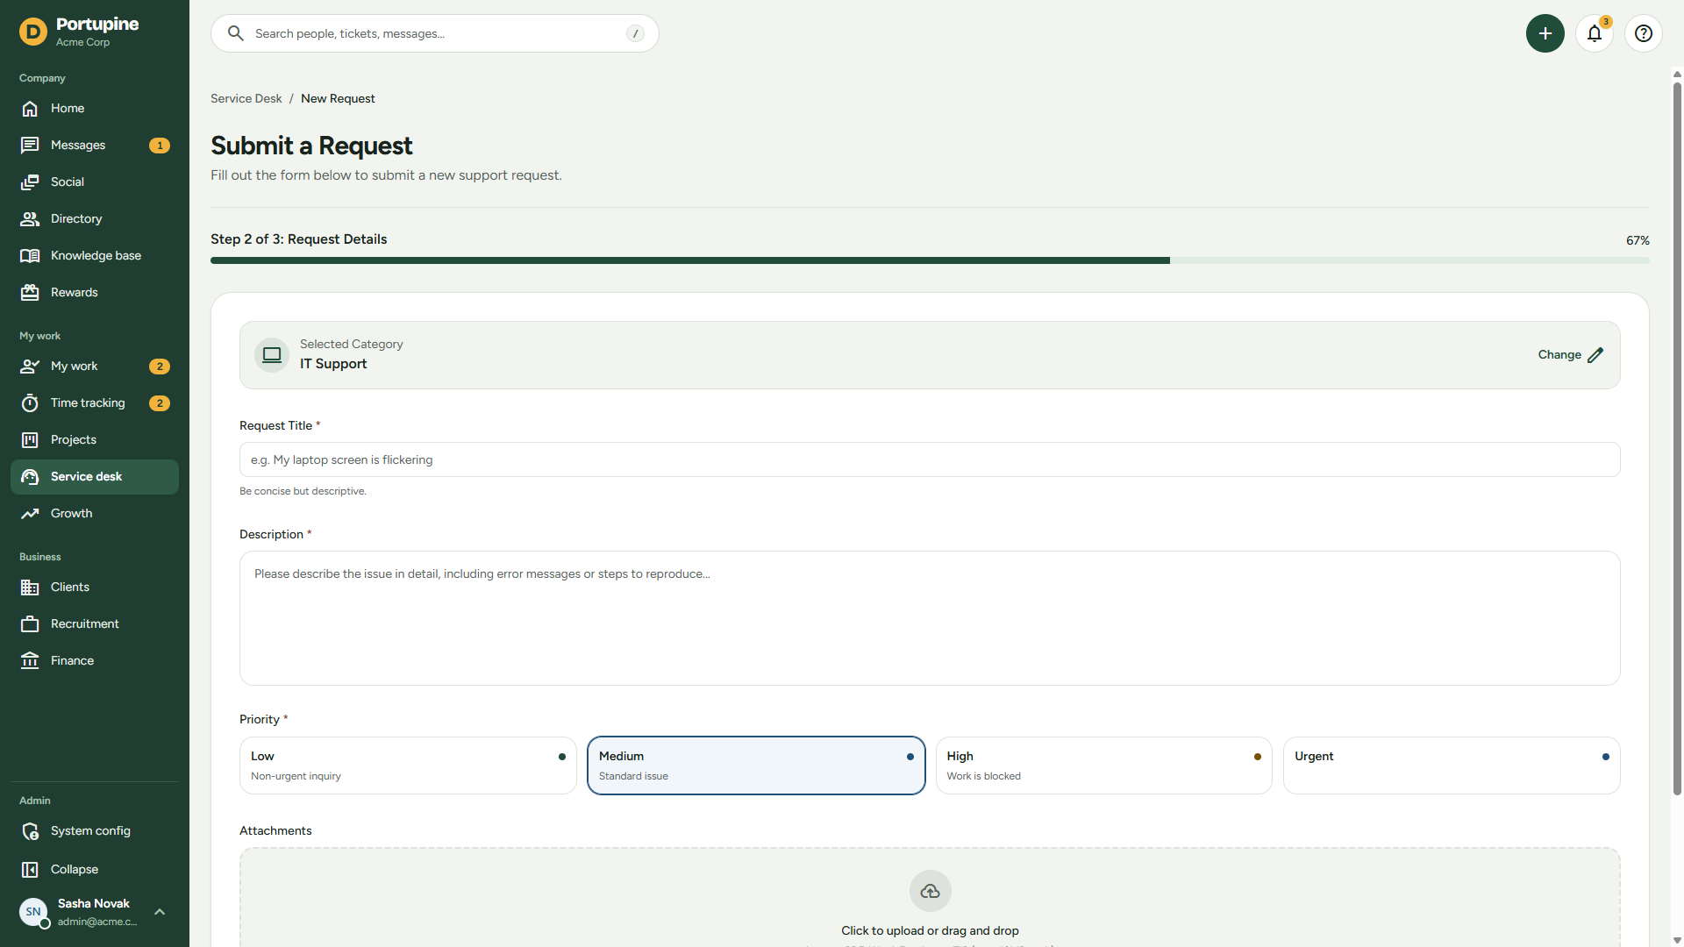Click the green plus create button

click(1545, 33)
